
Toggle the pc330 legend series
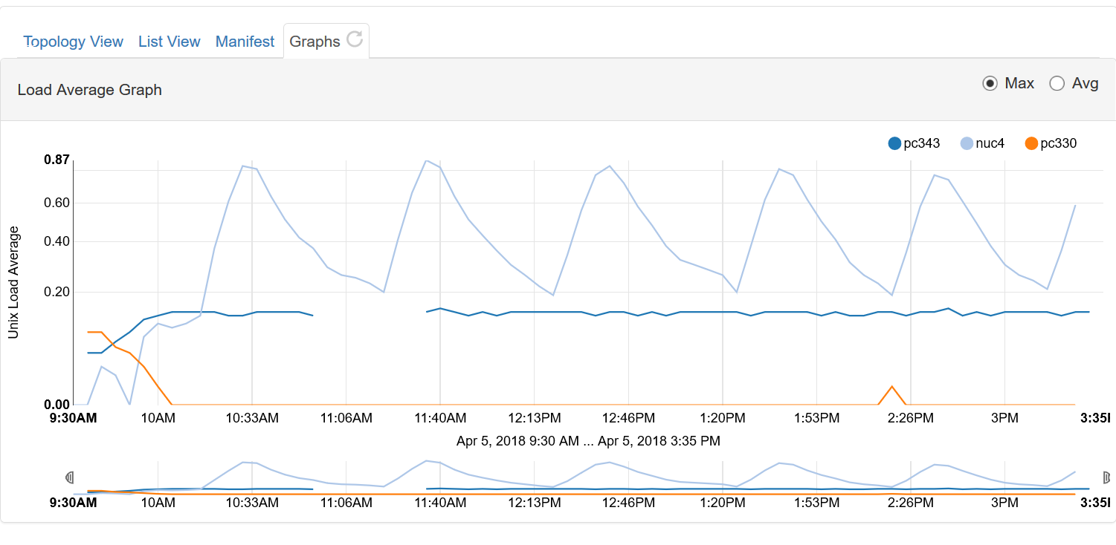point(1051,143)
